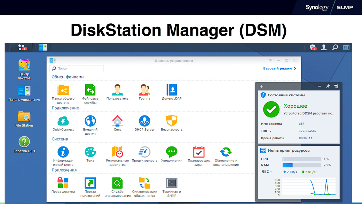Image resolution: width=362 pixels, height=204 pixels.
Task: Expand the ЛВС dropdown in Состояние системы
Action: point(266,131)
